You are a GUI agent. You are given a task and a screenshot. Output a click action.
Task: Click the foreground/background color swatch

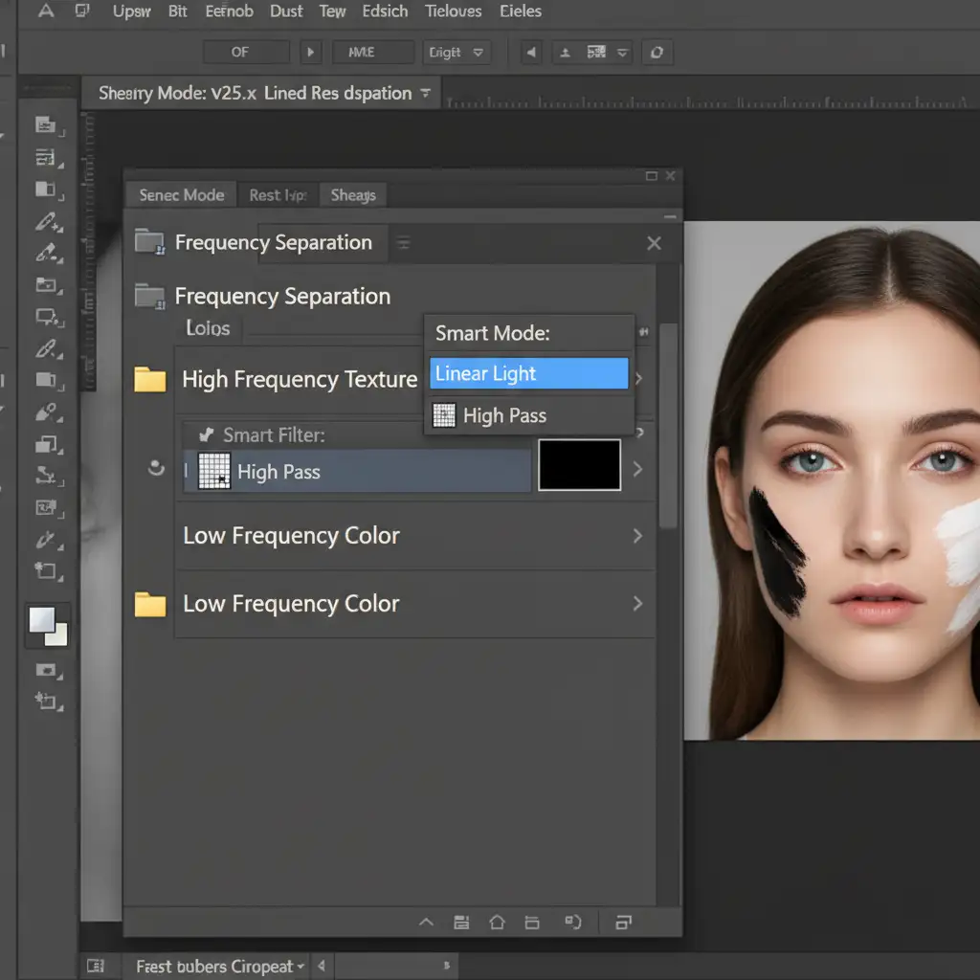tap(48, 626)
